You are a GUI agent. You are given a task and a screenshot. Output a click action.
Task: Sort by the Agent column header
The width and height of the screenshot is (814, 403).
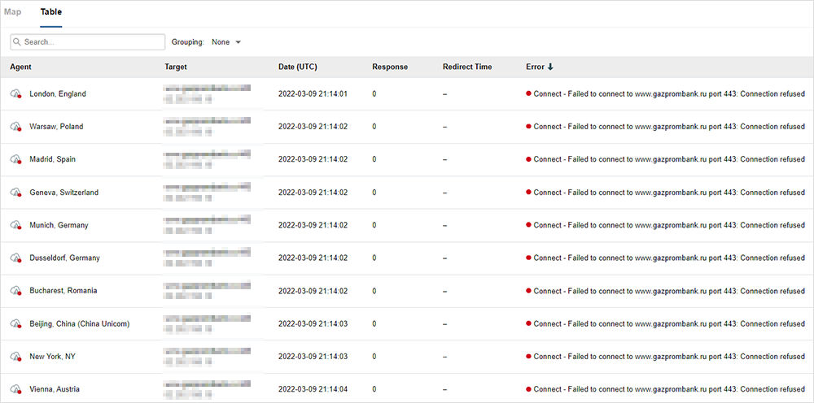pyautogui.click(x=21, y=67)
